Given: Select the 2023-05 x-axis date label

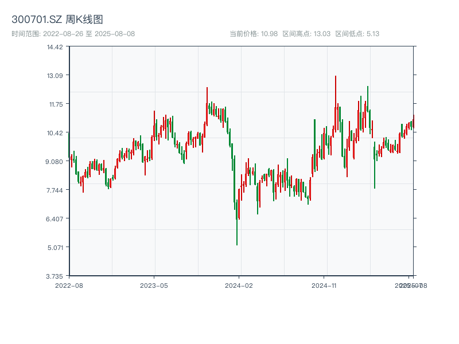Looking at the screenshot, I should click(x=154, y=285).
